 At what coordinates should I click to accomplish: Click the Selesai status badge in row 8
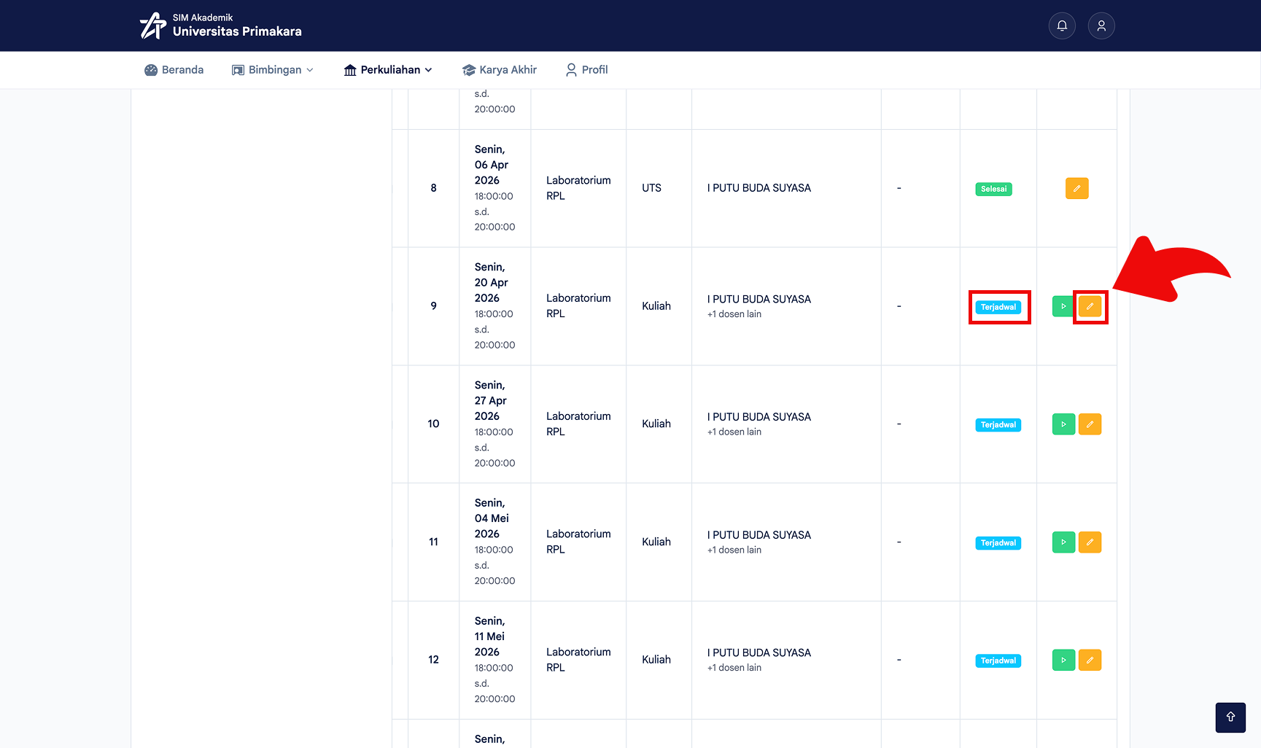point(993,189)
